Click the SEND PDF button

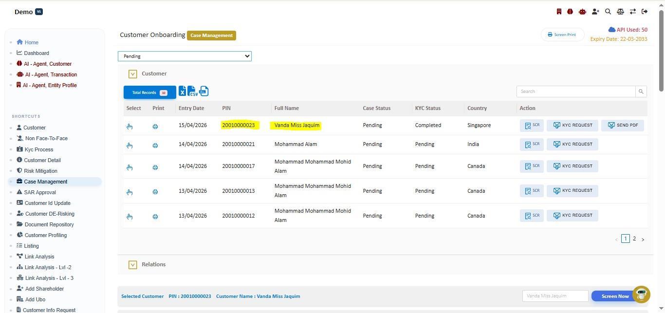[623, 126]
